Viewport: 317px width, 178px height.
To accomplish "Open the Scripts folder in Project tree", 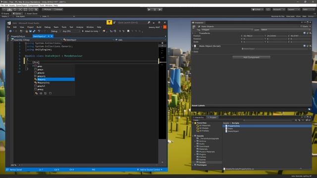I will 202,162.
